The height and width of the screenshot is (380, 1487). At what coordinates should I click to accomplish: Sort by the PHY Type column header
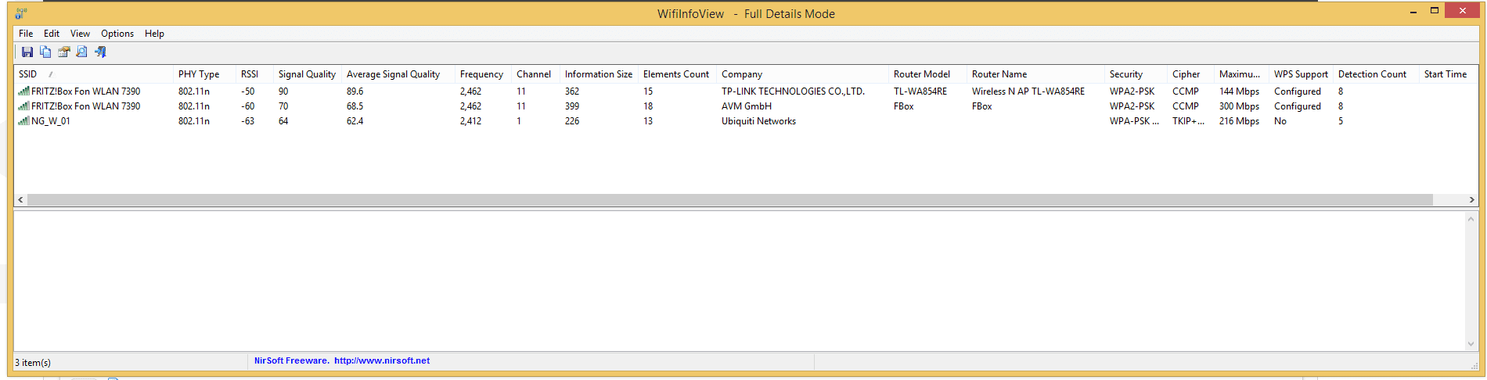pos(204,74)
